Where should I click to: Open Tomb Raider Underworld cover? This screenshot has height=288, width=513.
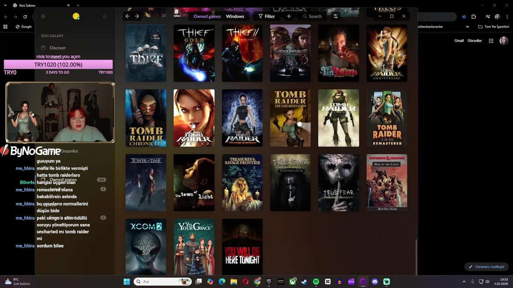339,118
